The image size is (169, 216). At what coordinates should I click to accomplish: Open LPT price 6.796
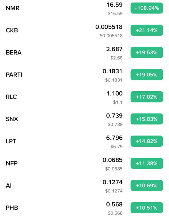point(114,138)
